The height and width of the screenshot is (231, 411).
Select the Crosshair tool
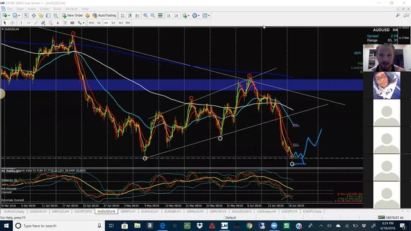pyautogui.click(x=12, y=23)
